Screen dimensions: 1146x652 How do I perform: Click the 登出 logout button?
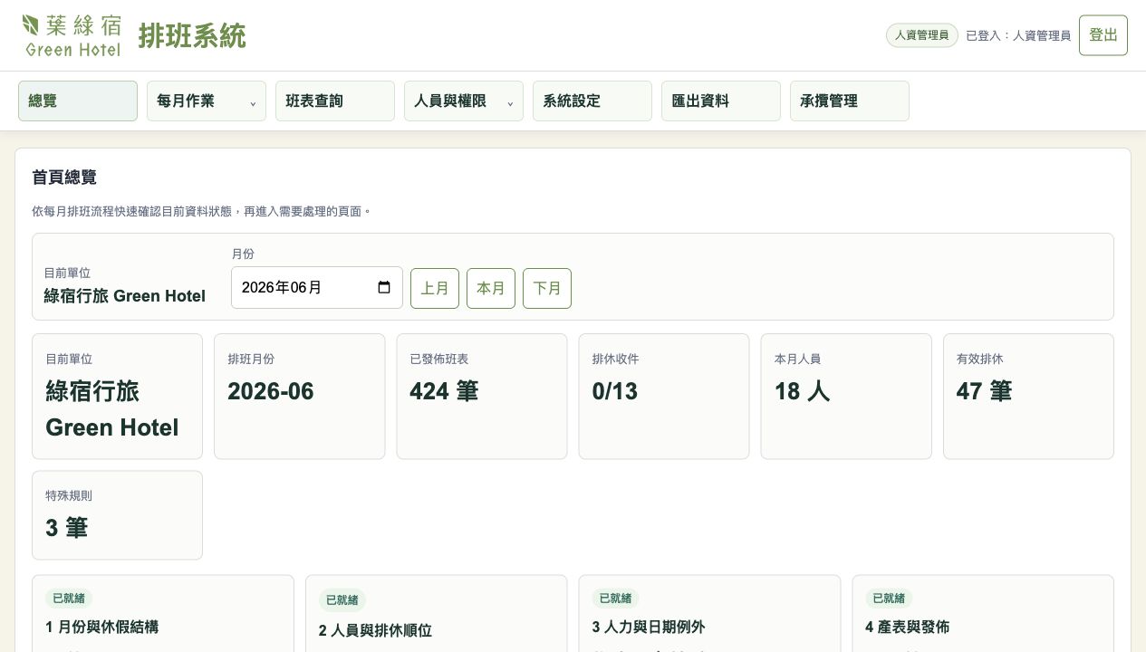coord(1103,35)
